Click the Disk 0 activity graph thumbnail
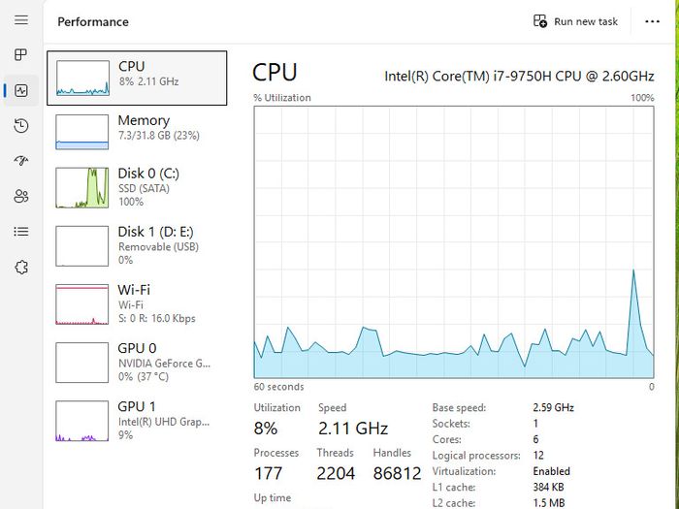 (81, 187)
